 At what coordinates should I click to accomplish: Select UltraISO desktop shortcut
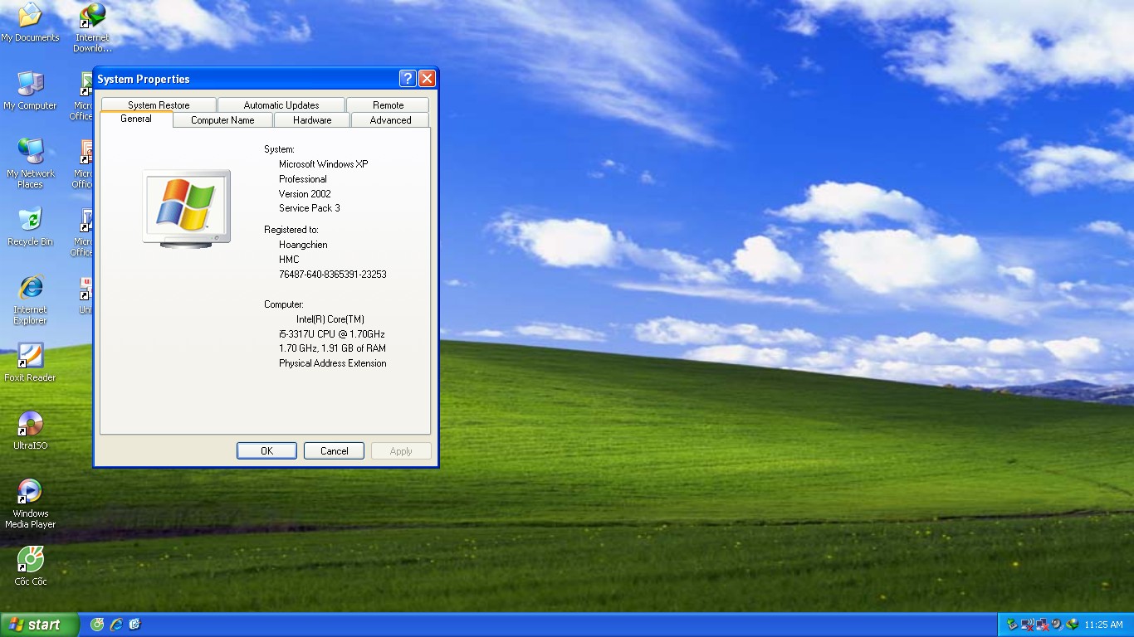[30, 430]
